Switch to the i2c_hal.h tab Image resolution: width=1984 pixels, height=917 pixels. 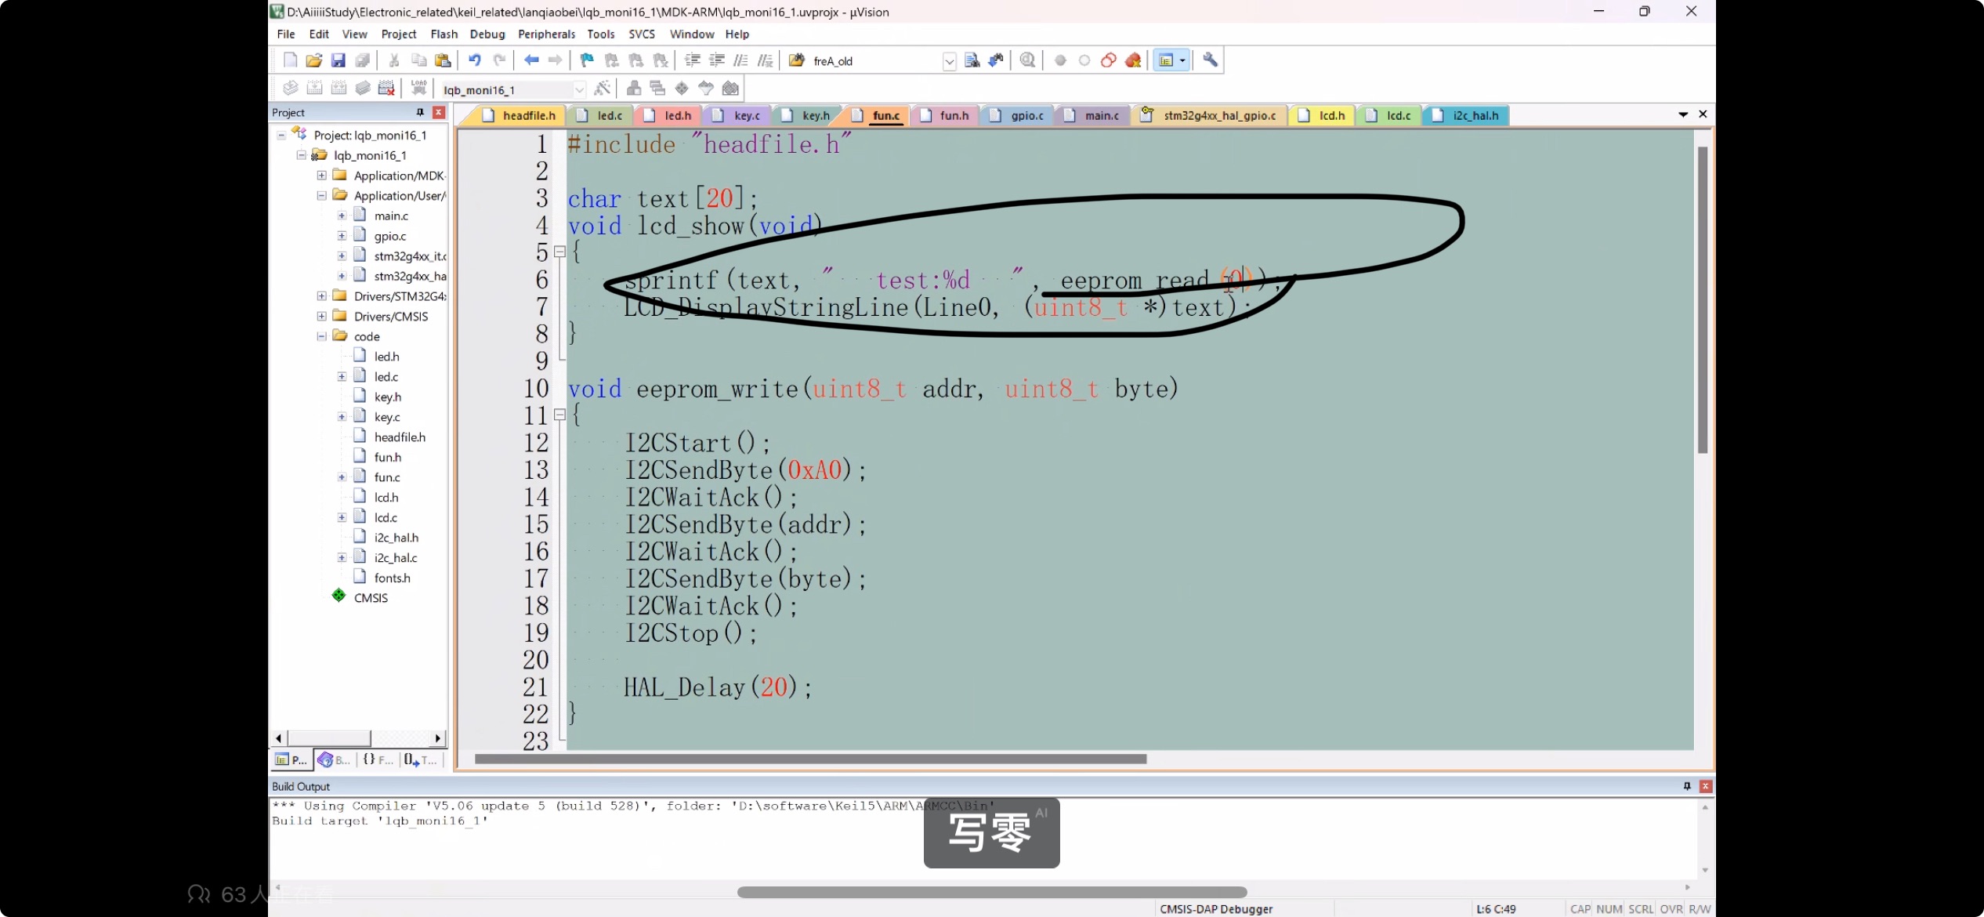pyautogui.click(x=1475, y=115)
